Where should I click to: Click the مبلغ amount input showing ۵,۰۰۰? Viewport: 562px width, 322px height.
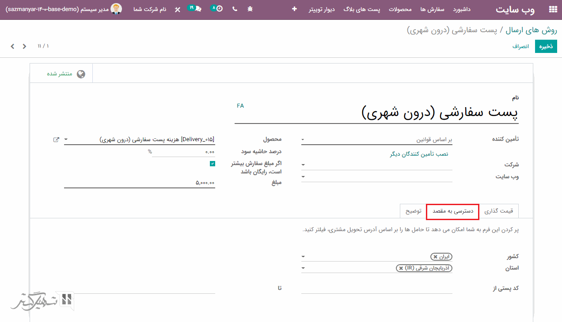[x=140, y=183]
